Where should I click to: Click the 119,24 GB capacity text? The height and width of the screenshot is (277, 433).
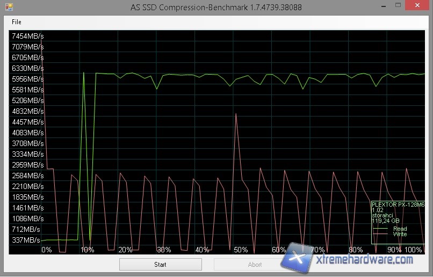(386, 221)
